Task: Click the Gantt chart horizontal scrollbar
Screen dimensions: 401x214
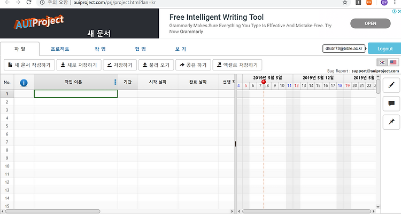Action: [x=306, y=211]
